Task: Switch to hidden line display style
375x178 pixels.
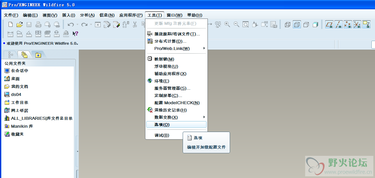Action: [297, 24]
